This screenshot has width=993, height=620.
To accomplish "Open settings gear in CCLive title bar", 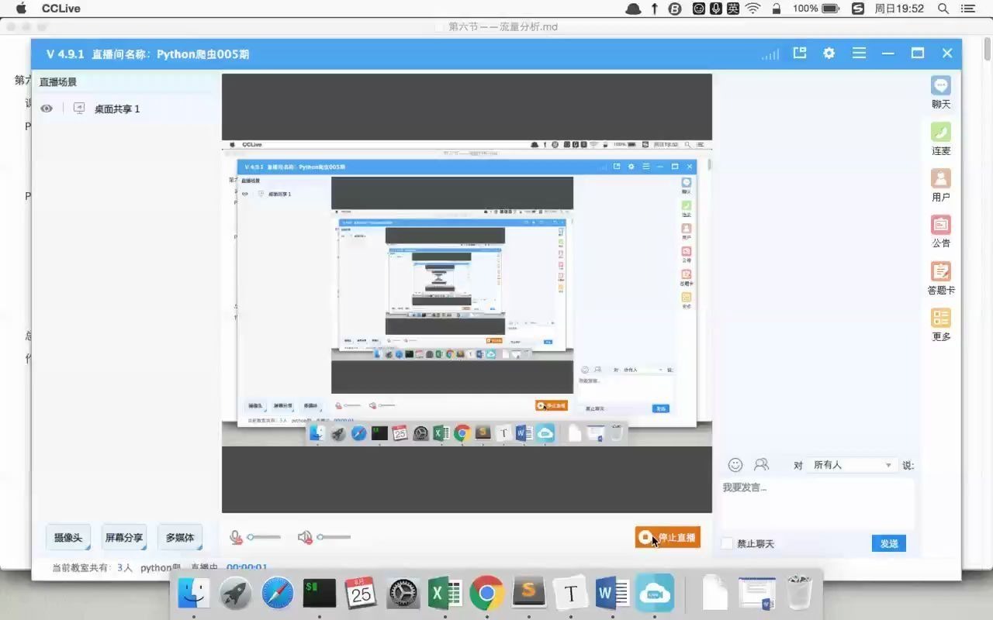I will 829,53.
